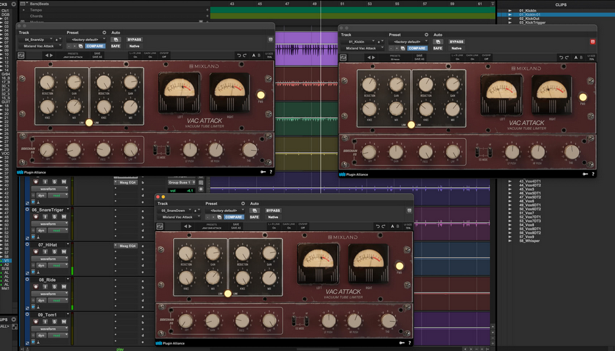
Task: Open PRESETS selector in 05_SnareDown plugin toolbar
Action: click(211, 227)
